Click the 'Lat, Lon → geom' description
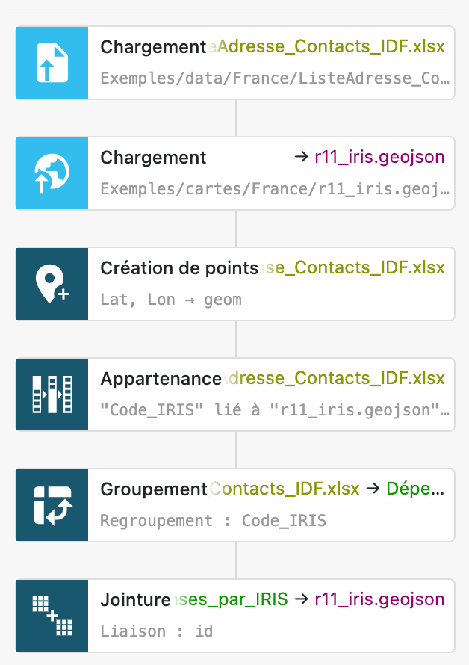Screen dimensions: 469x665 pyautogui.click(x=171, y=300)
